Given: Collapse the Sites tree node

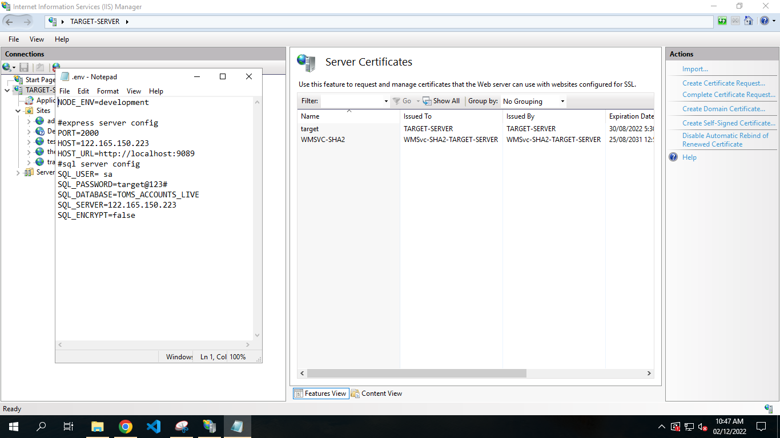Looking at the screenshot, I should coord(18,111).
